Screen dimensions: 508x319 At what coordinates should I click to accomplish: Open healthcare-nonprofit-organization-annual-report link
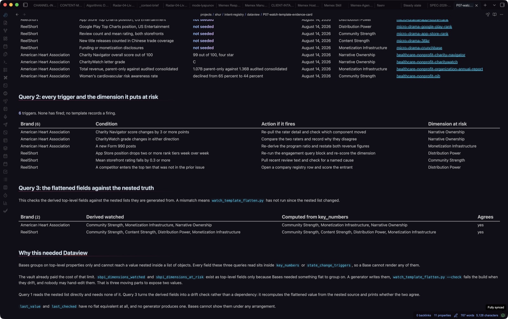(440, 69)
